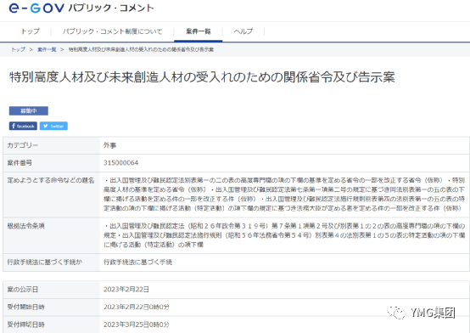Open パブリック・コメント制度について tab

112,31
